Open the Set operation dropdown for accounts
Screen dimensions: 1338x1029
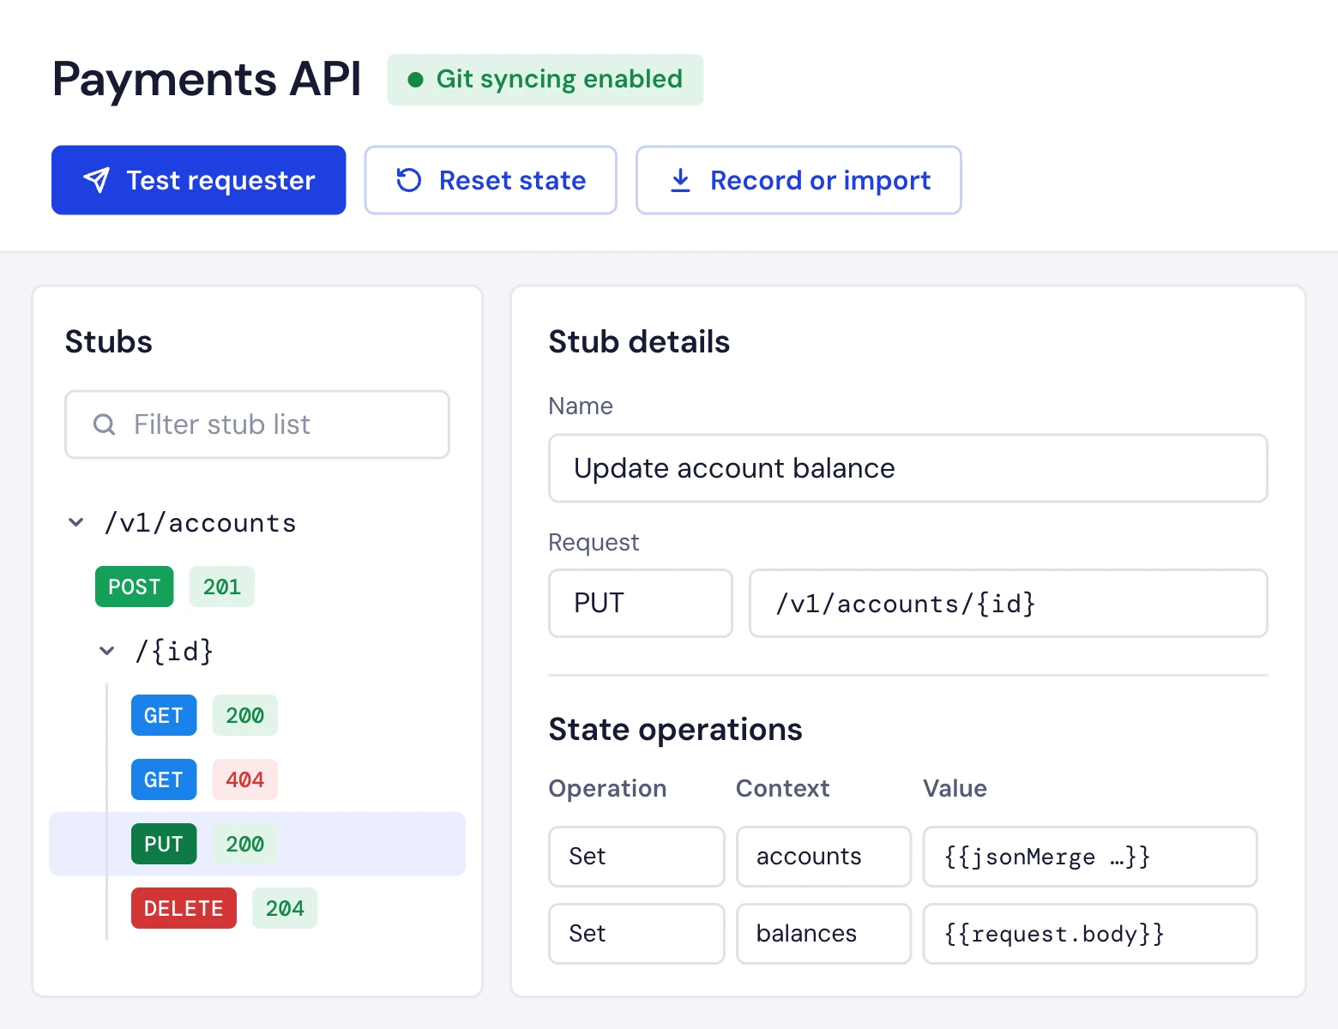pyautogui.click(x=636, y=857)
